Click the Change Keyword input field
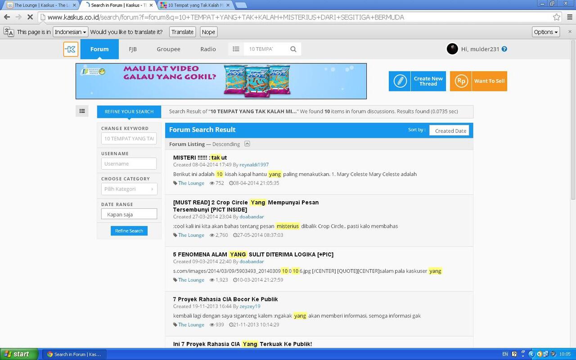The width and height of the screenshot is (576, 360). point(129,139)
